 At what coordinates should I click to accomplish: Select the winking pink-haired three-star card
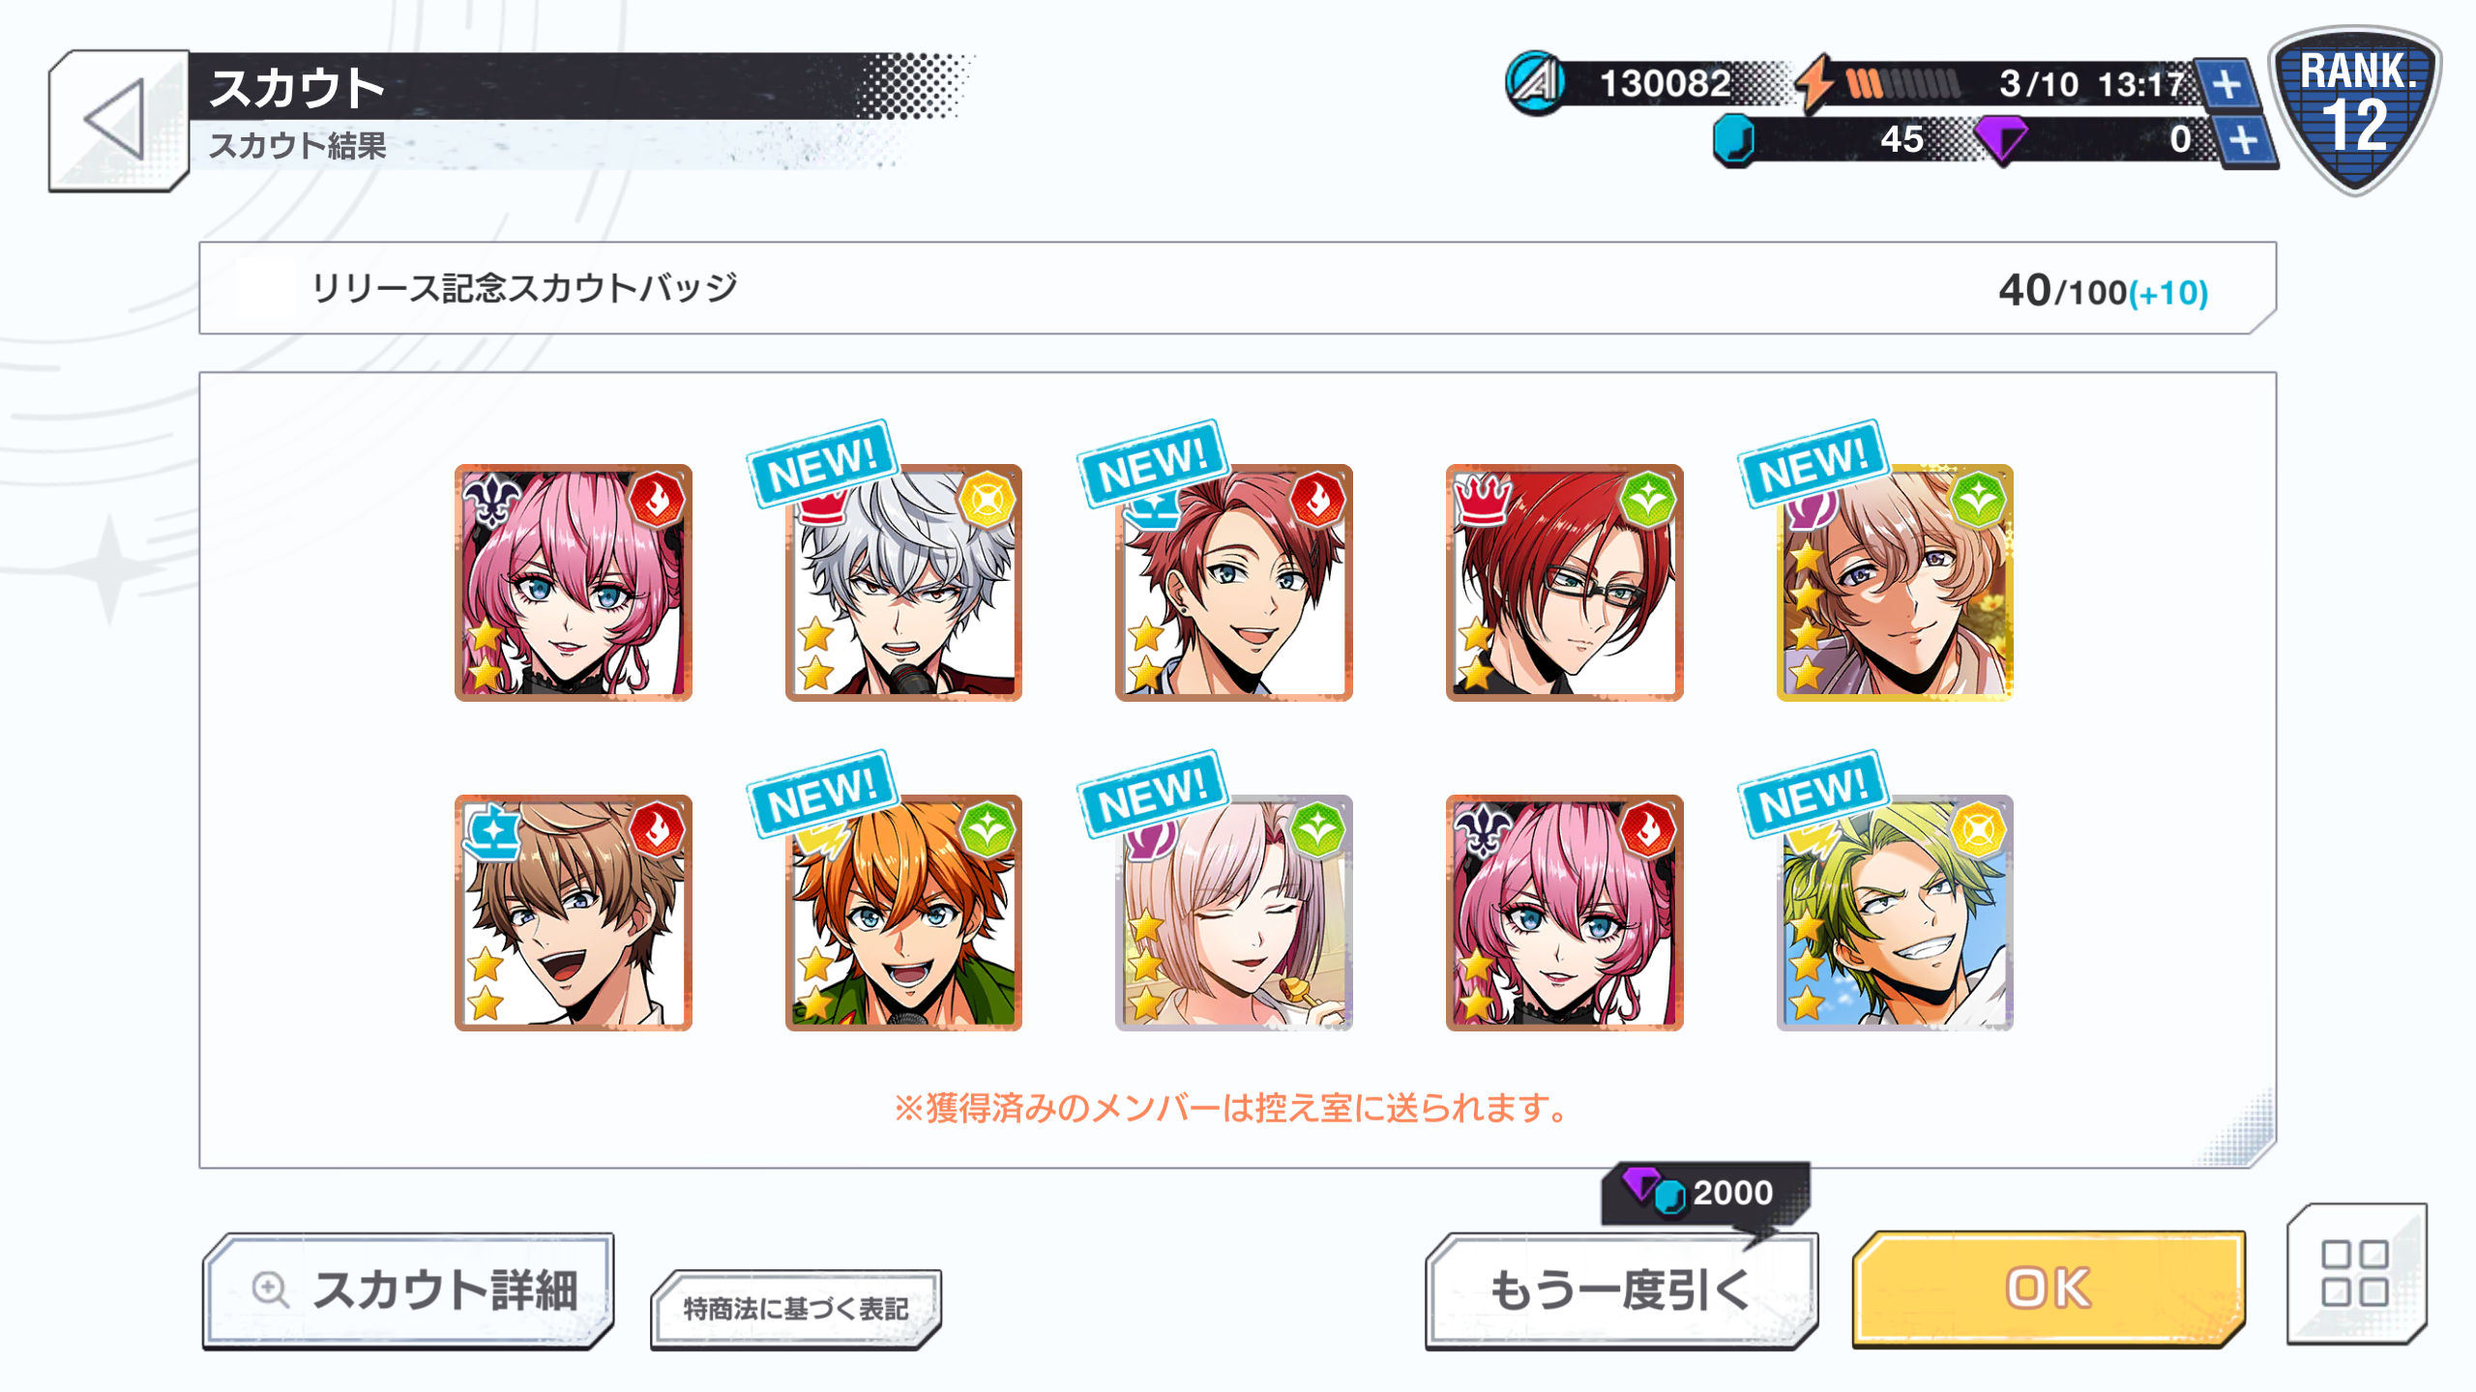[1234, 913]
